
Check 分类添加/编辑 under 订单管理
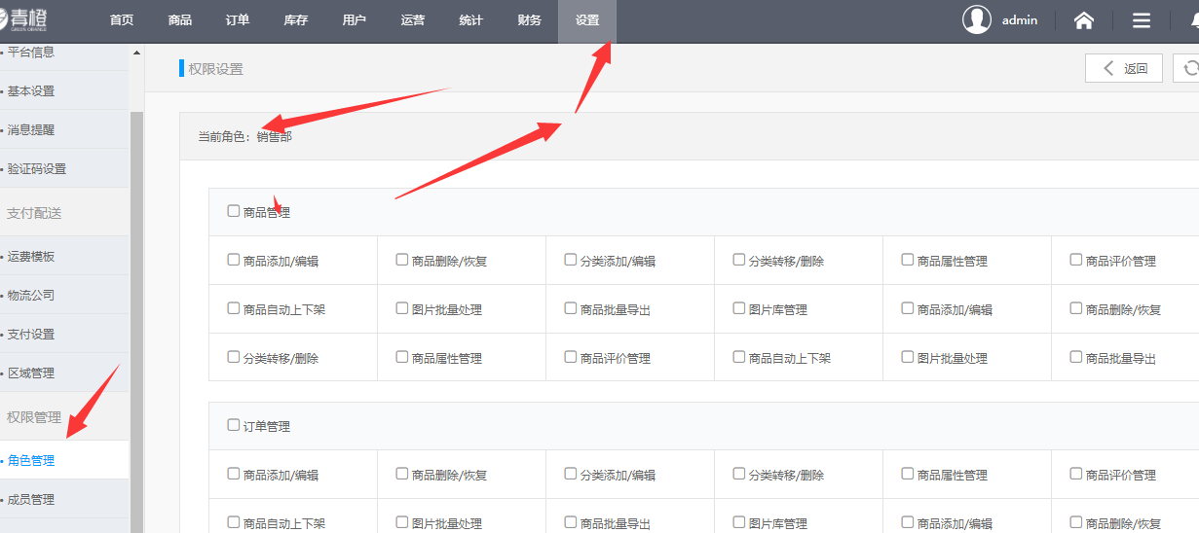click(571, 474)
